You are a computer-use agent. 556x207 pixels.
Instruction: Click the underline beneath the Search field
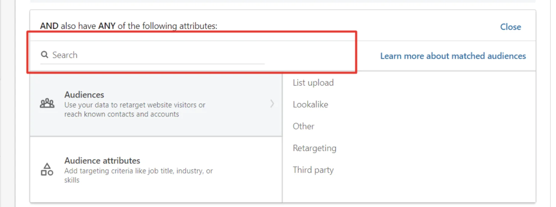(152, 64)
